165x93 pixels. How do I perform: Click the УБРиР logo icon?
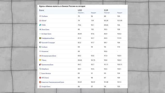[40, 21]
